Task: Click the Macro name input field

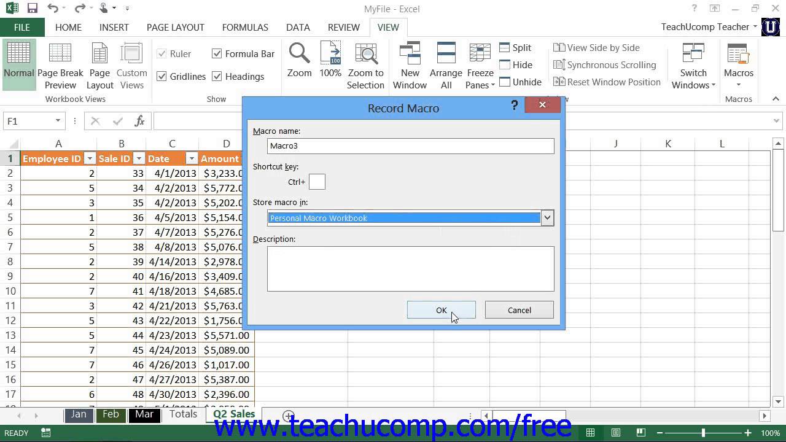Action: coord(411,146)
